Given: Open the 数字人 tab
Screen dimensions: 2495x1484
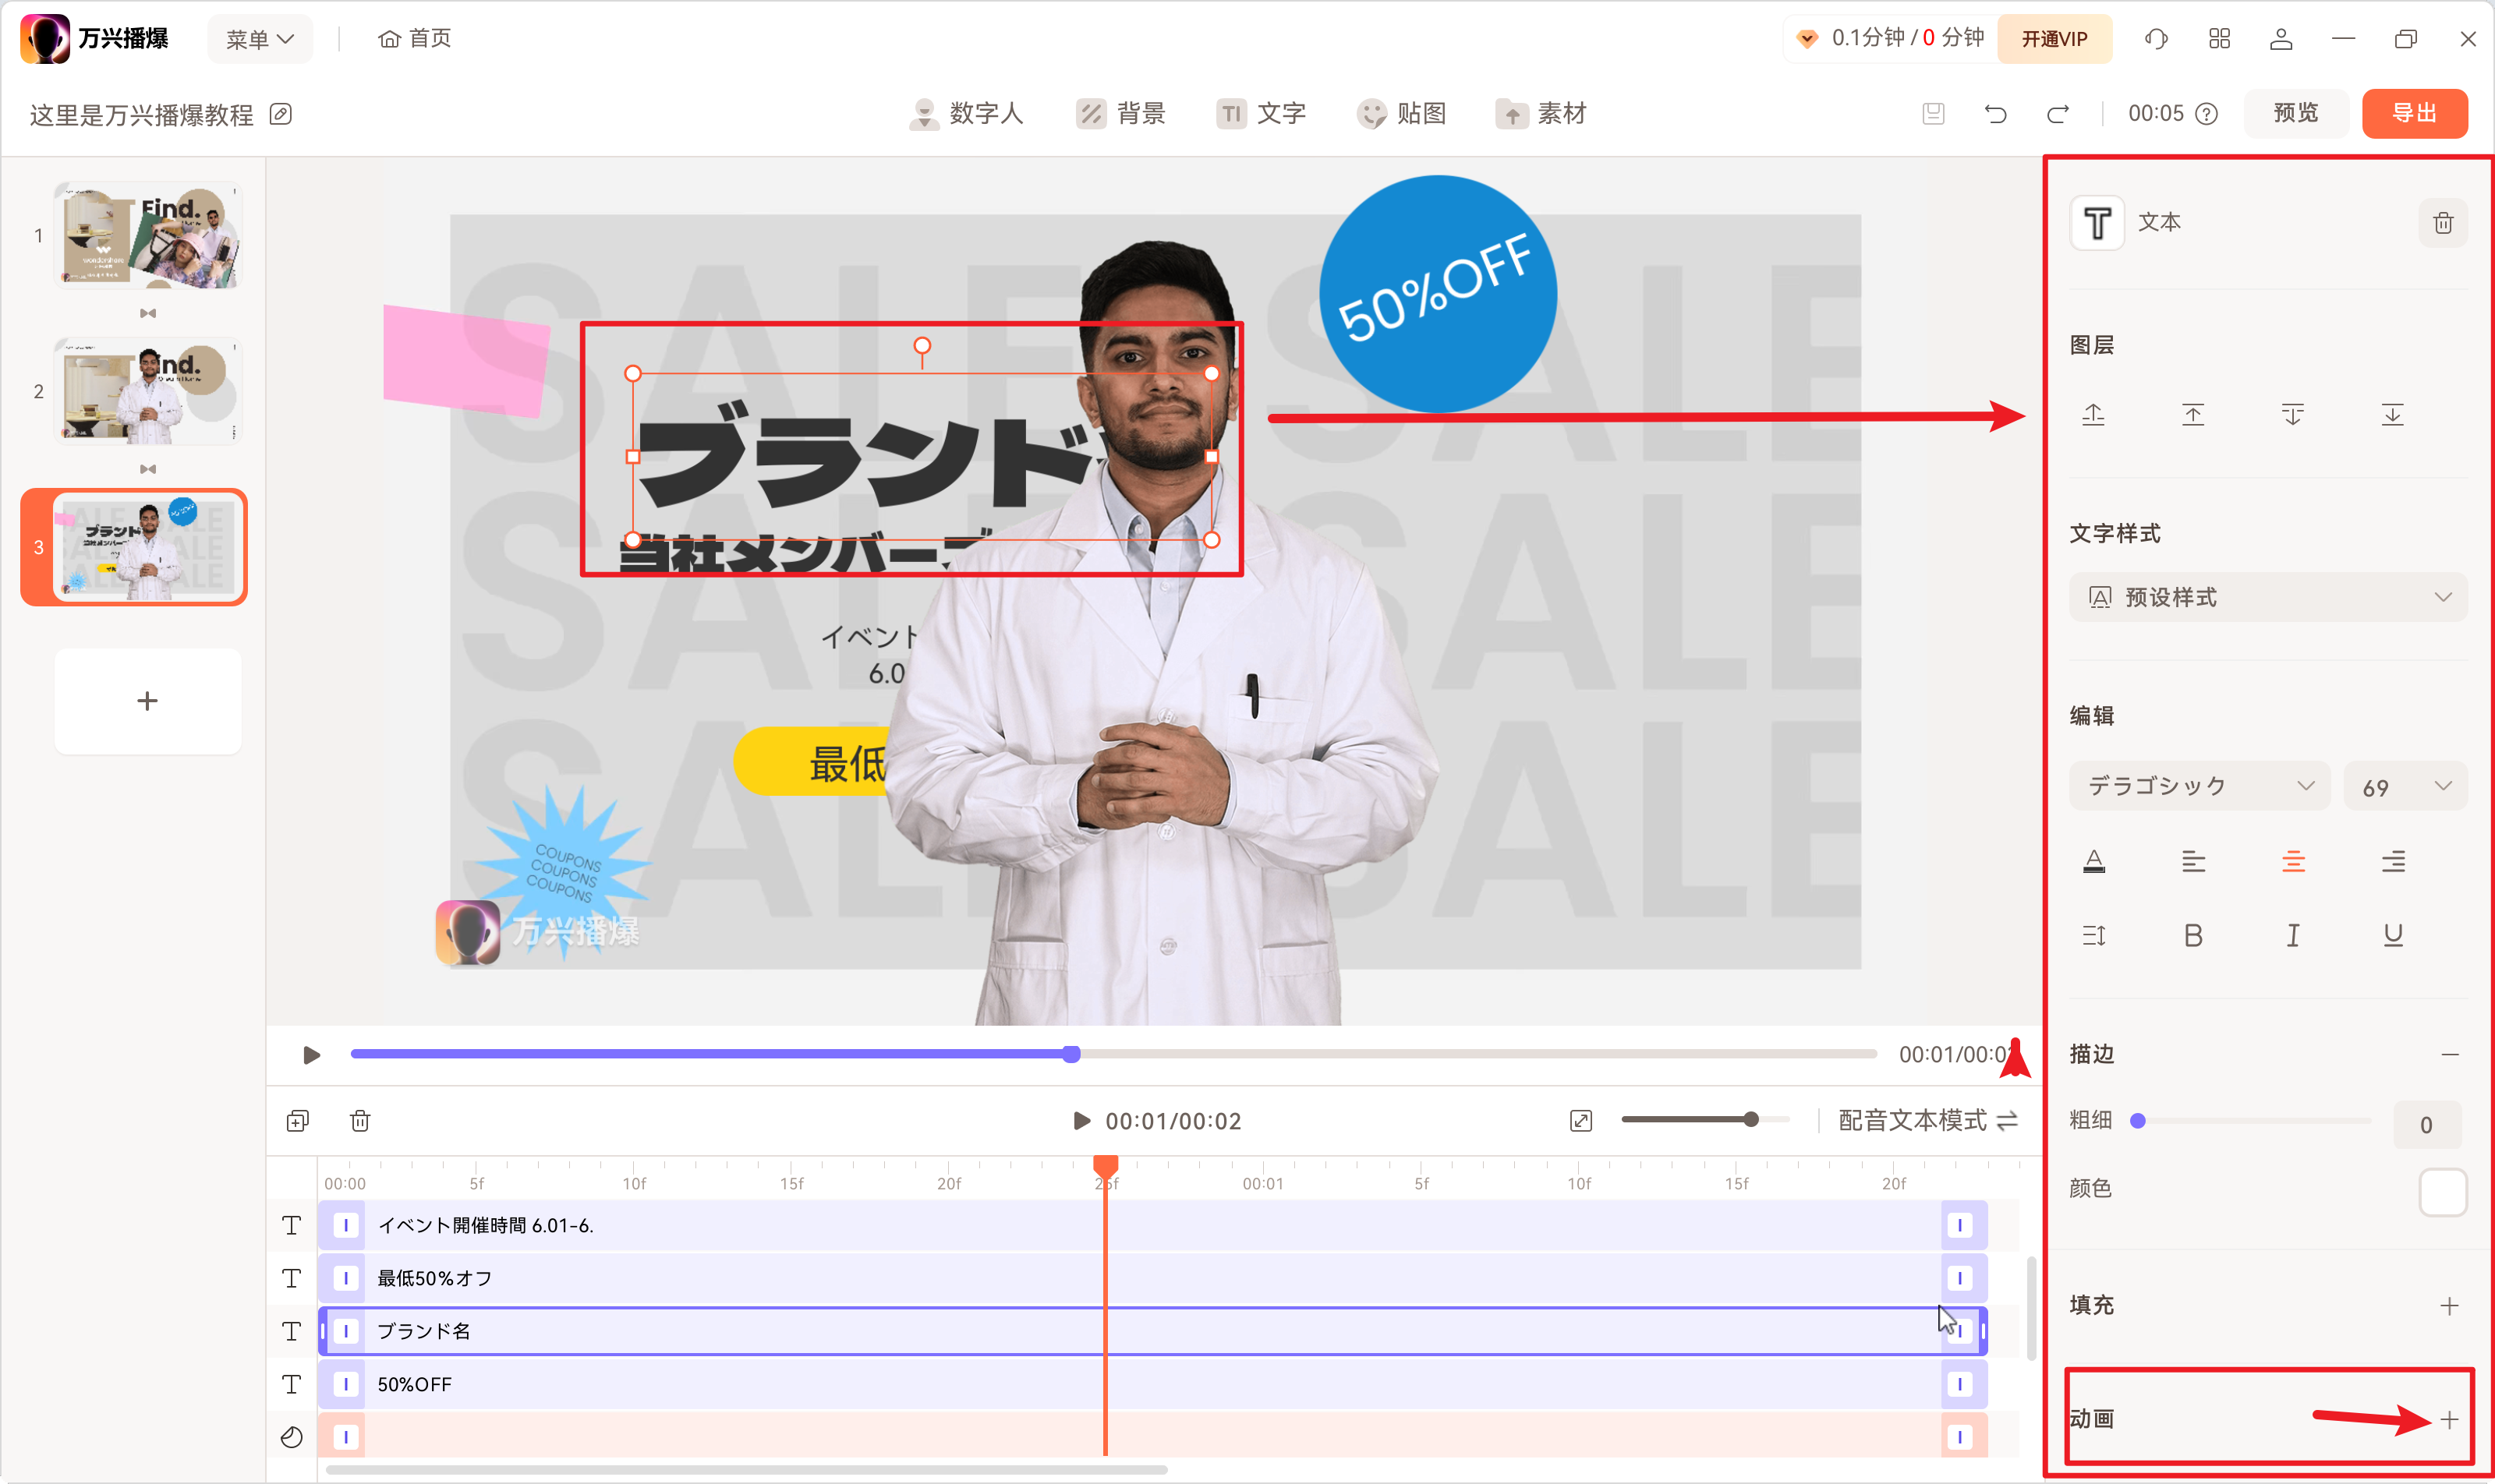Looking at the screenshot, I should (965, 114).
